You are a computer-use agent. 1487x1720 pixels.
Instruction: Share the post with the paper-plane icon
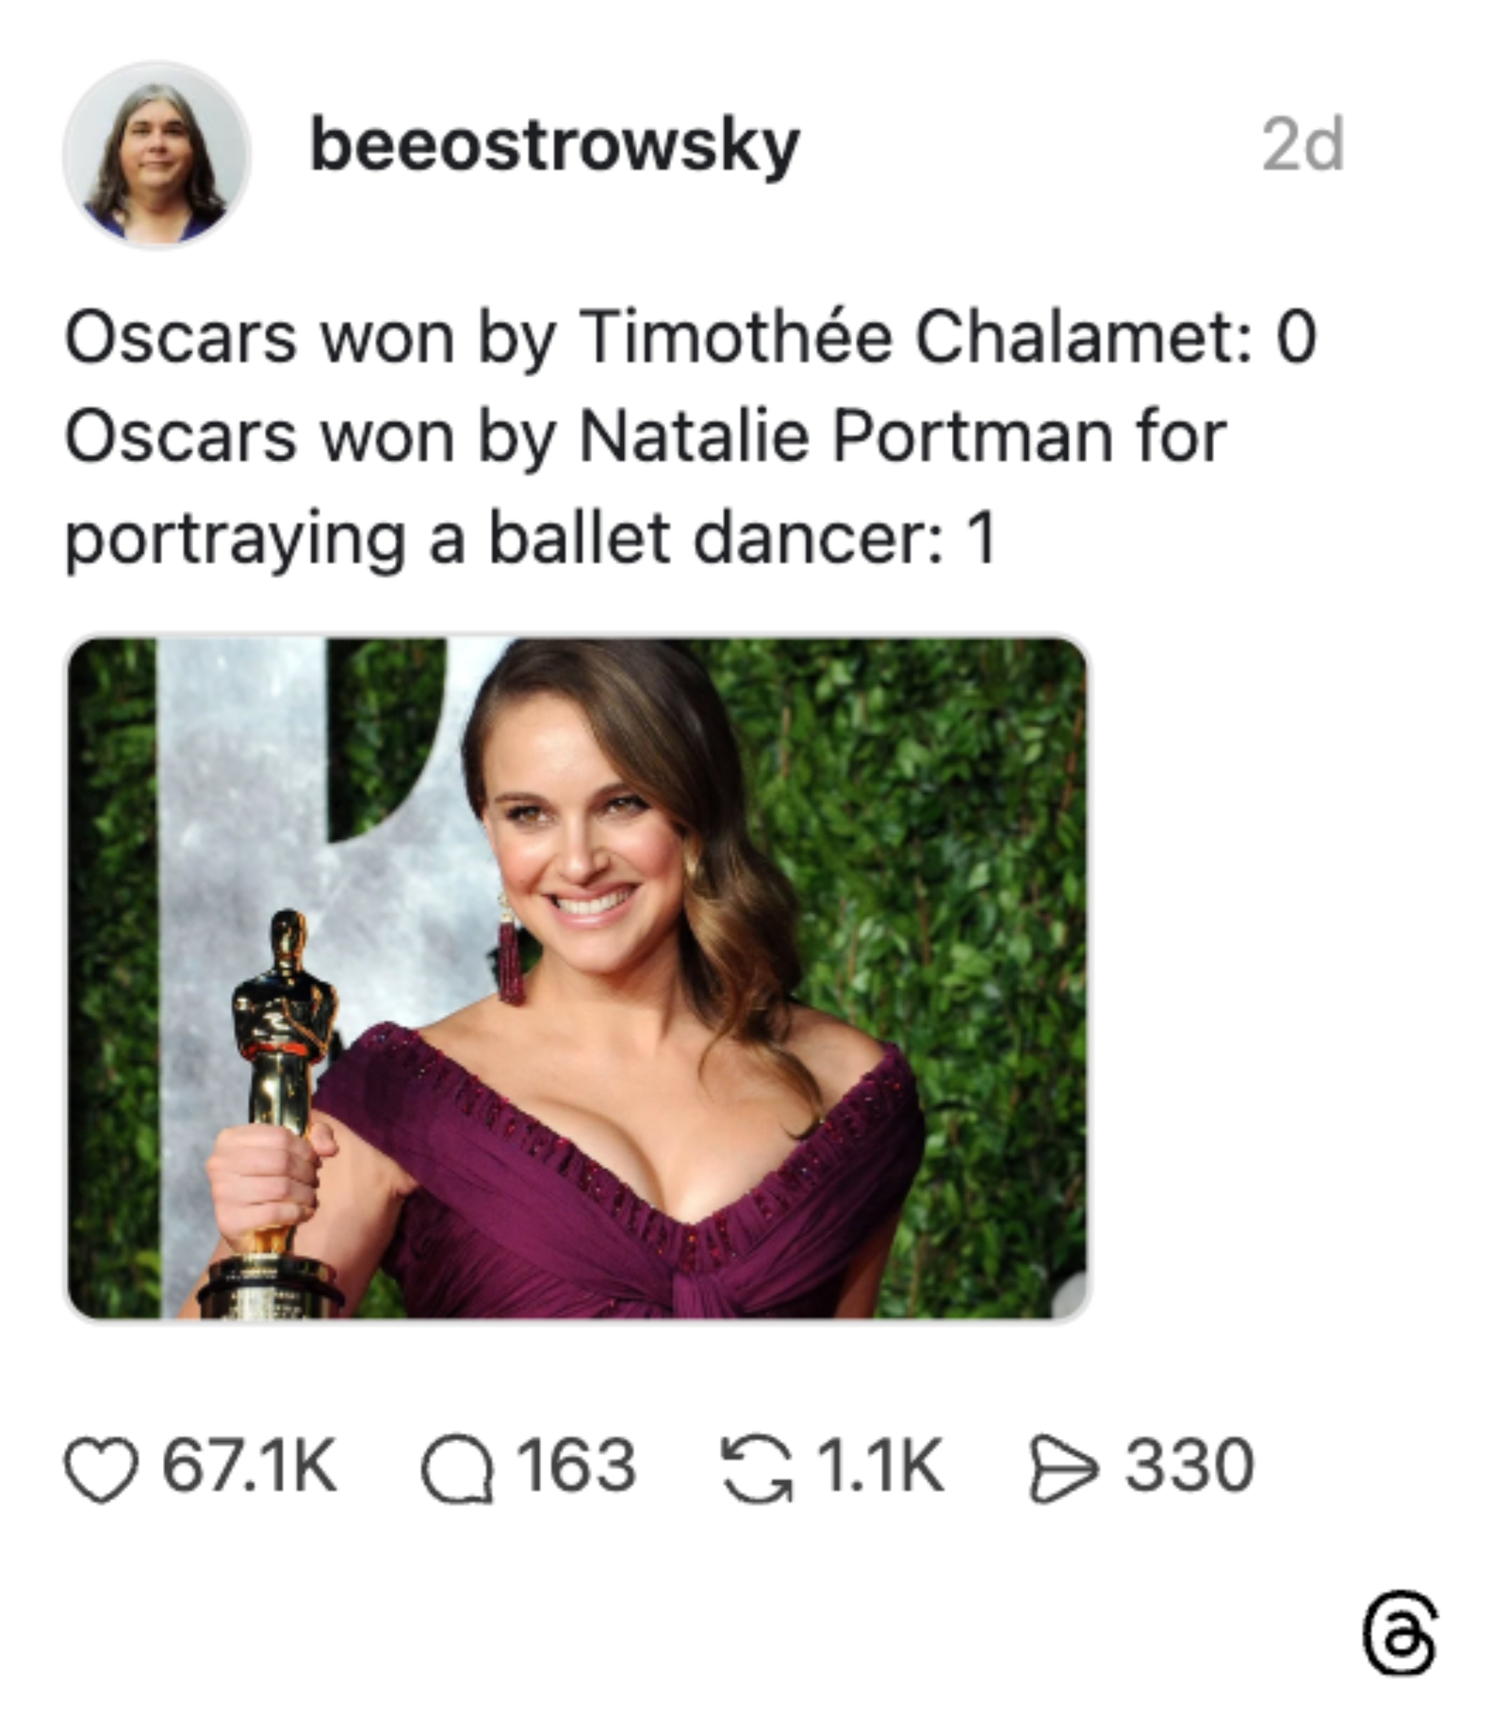1064,1469
